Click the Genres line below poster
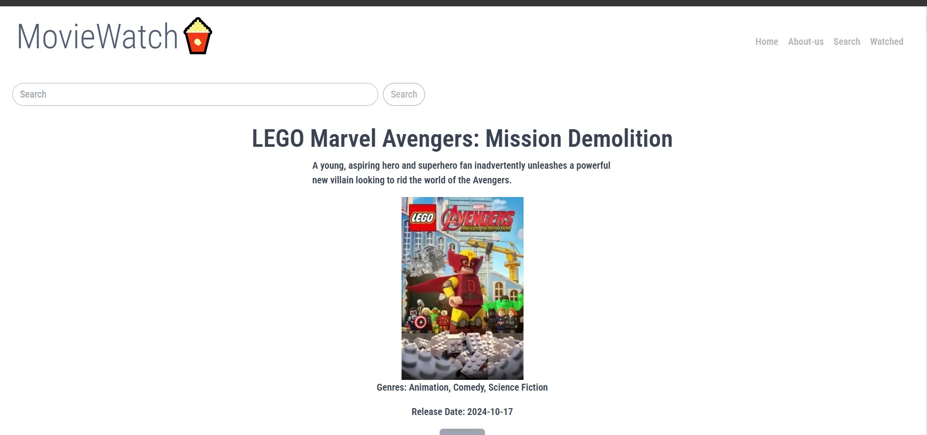Viewport: 927px width, 435px height. point(462,387)
